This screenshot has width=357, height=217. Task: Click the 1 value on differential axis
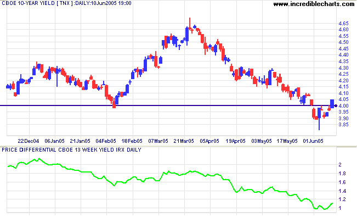(340, 208)
